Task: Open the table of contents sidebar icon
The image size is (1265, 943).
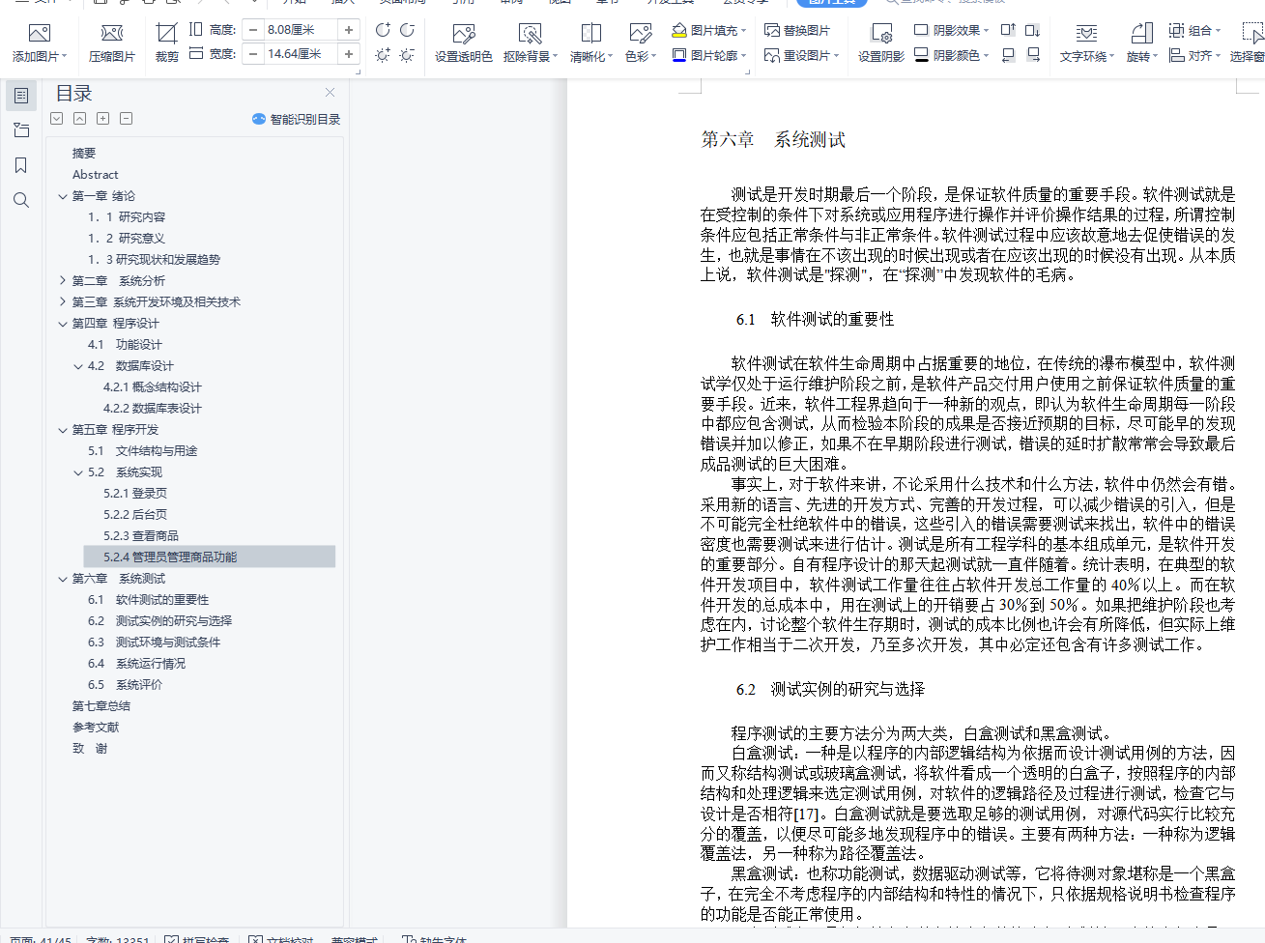Action: (21, 96)
